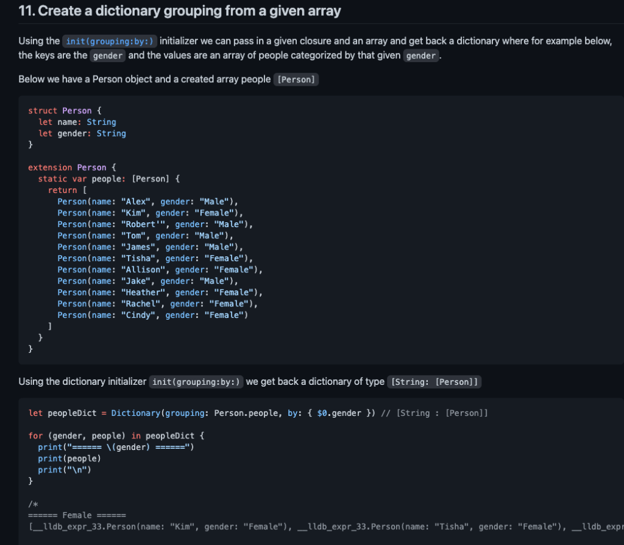Select the "let gender: String" line
The width and height of the screenshot is (624, 545).
pyautogui.click(x=82, y=133)
